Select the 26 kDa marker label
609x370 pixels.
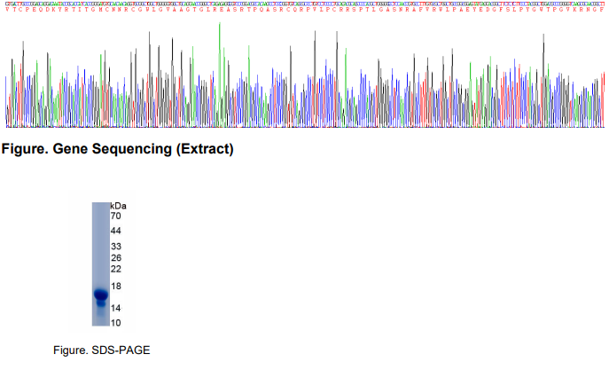click(x=115, y=257)
